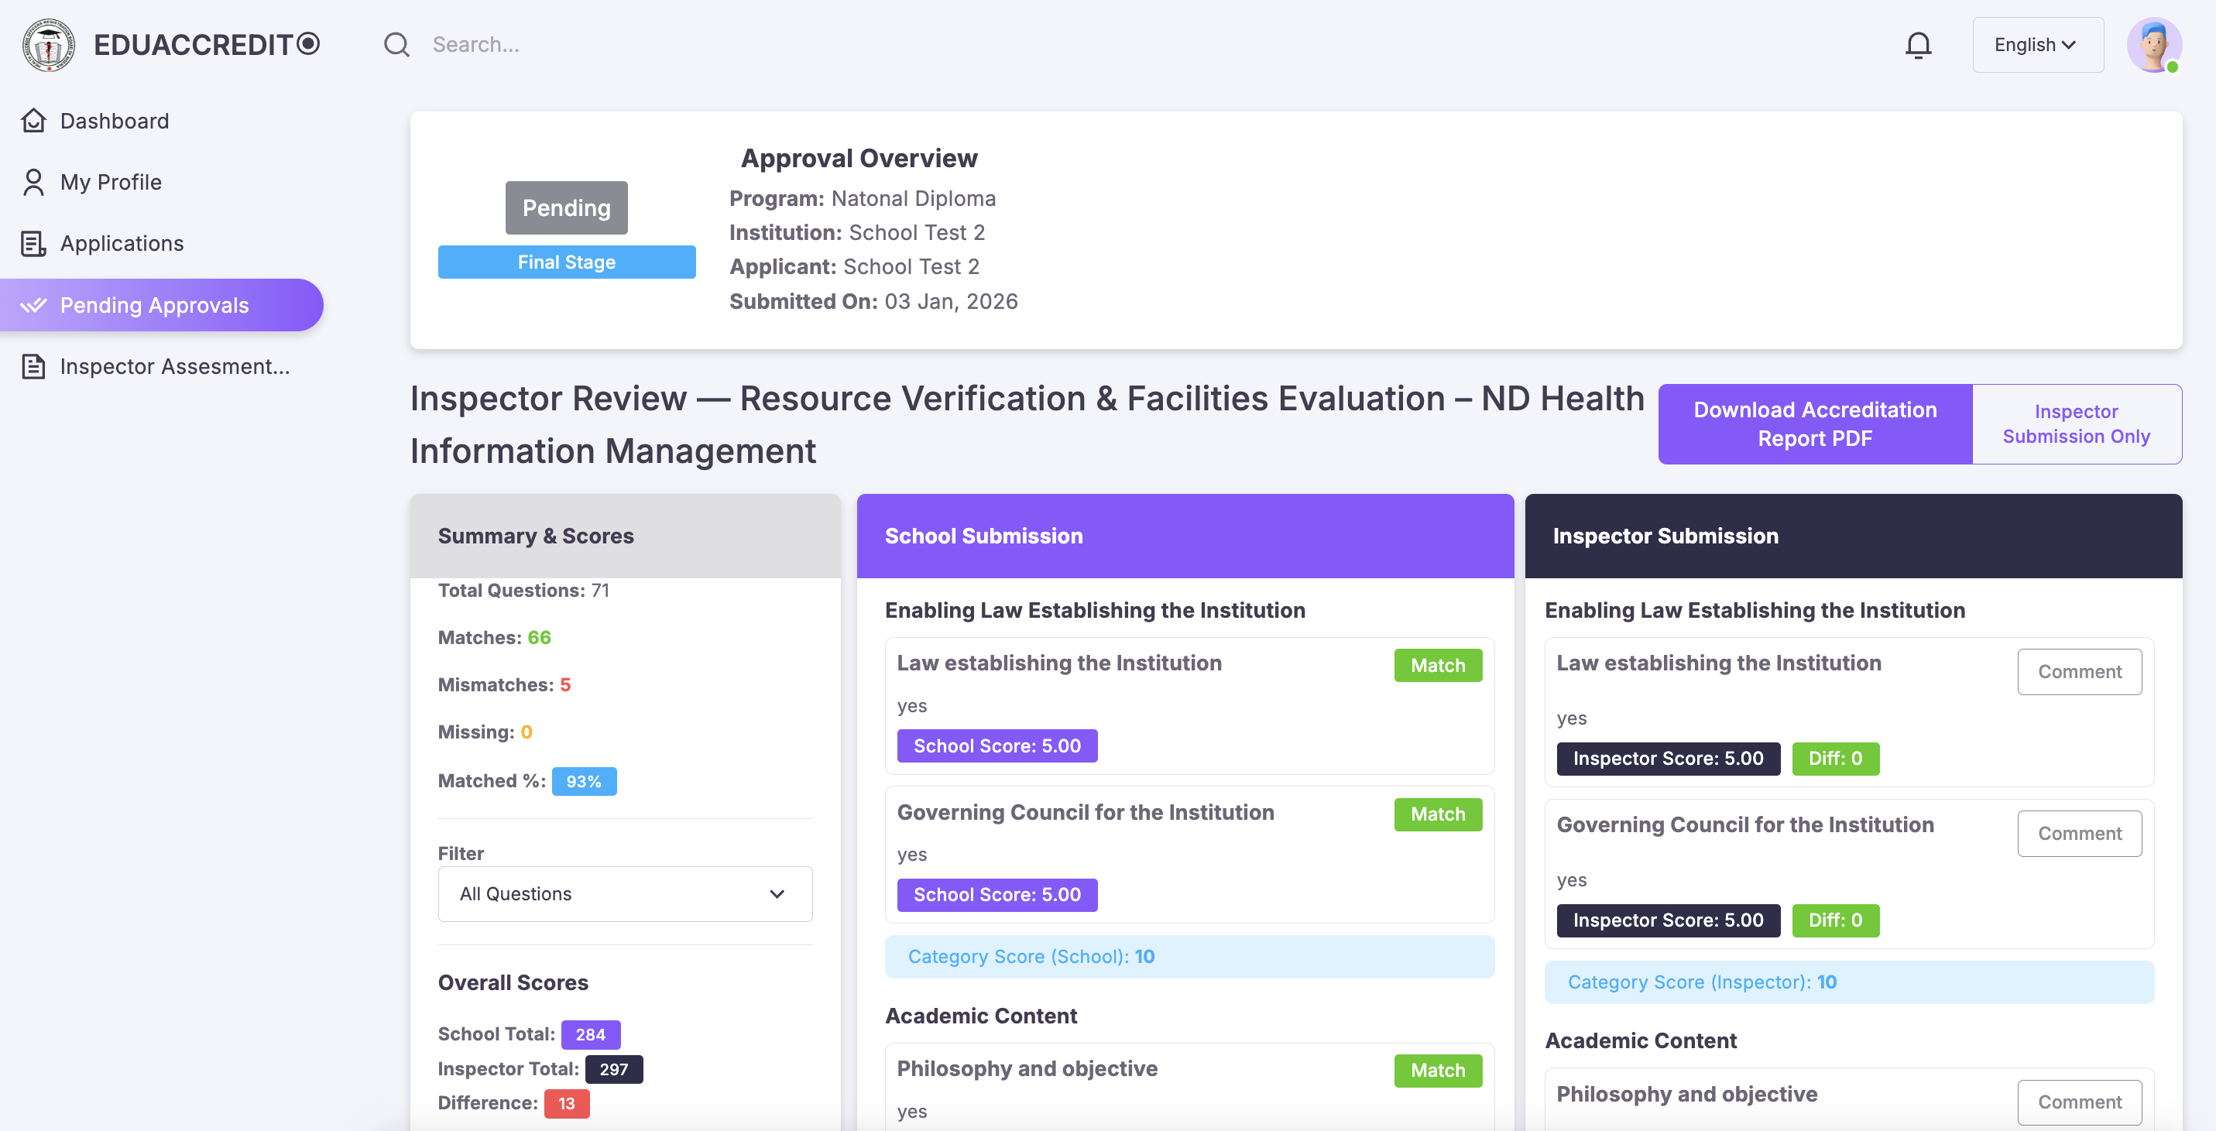This screenshot has height=1131, width=2216.
Task: Click the Applications list icon
Action: (x=33, y=243)
